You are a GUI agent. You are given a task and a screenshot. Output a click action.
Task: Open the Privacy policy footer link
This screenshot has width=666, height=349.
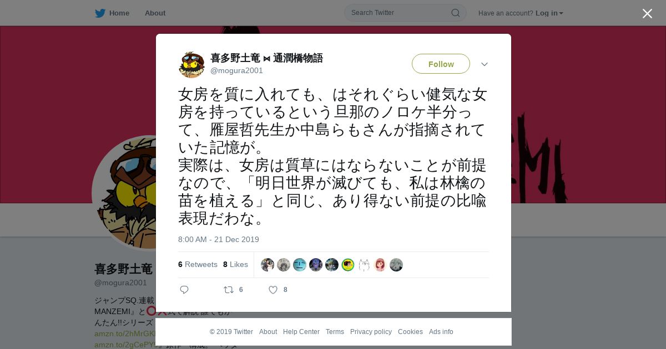[371, 332]
